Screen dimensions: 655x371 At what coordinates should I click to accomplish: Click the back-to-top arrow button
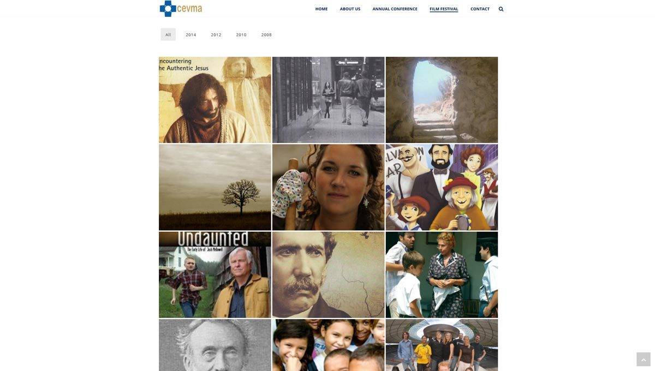644,360
